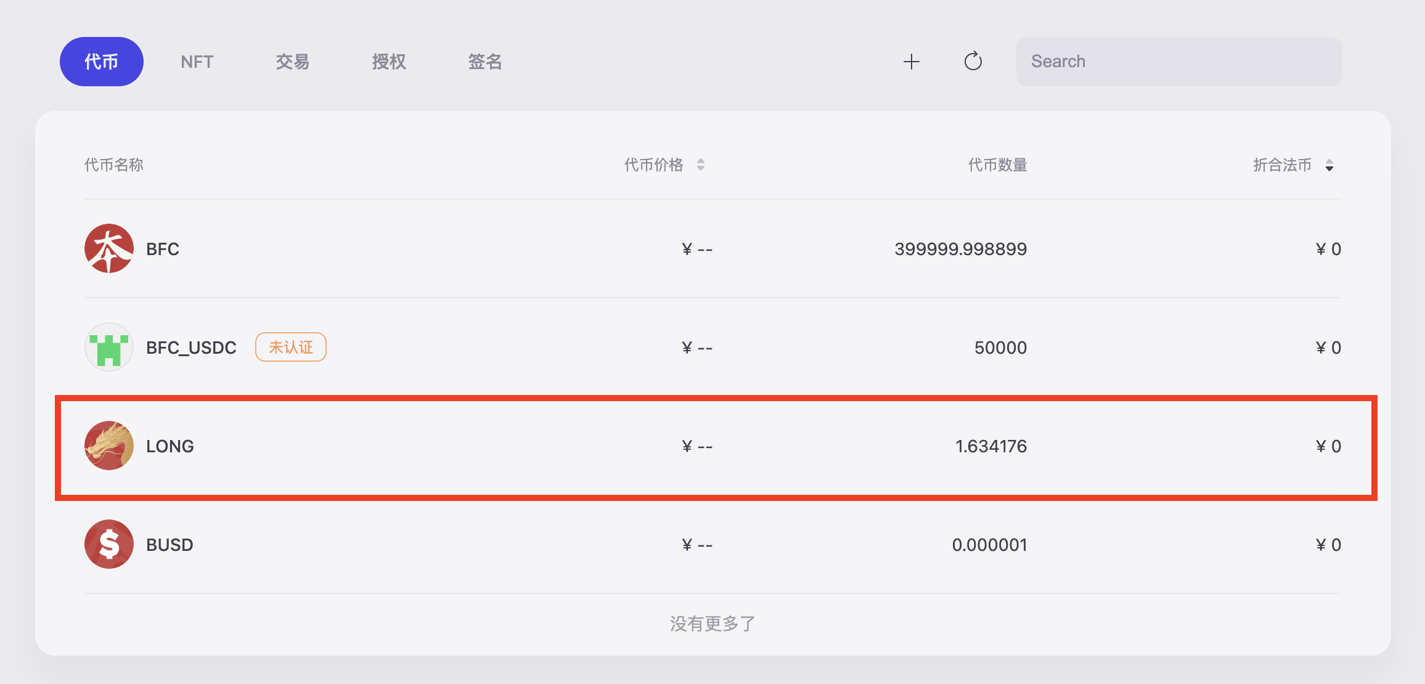Click the LONG token name
This screenshot has width=1425, height=684.
point(170,446)
